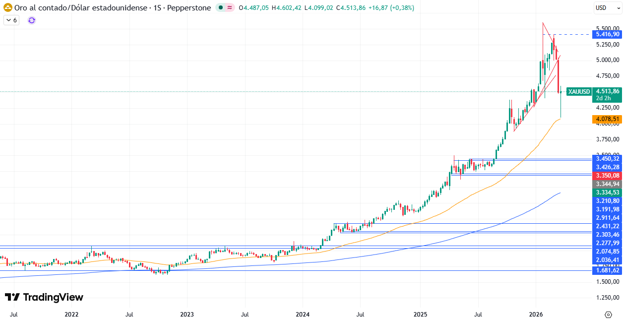Click the 5.000,00 mark on the price scale

click(x=608, y=59)
